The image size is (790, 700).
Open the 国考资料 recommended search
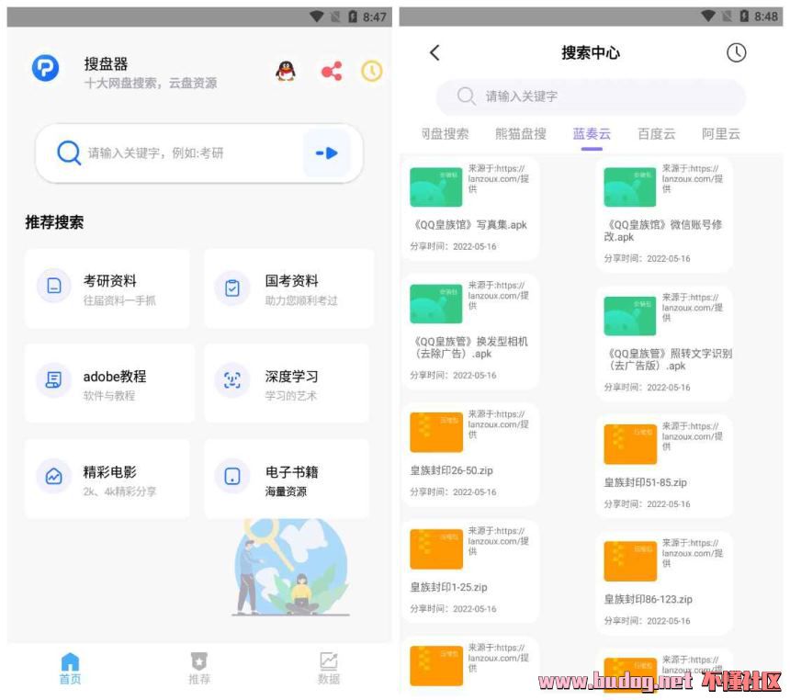pos(288,288)
